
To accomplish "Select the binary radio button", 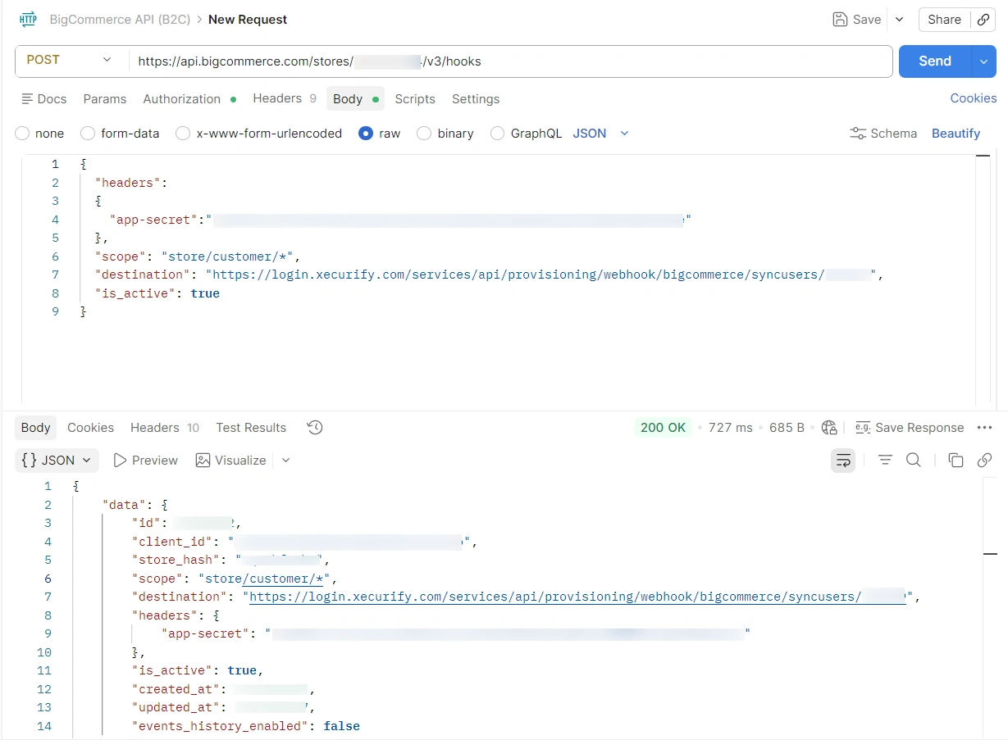I will click(x=424, y=134).
